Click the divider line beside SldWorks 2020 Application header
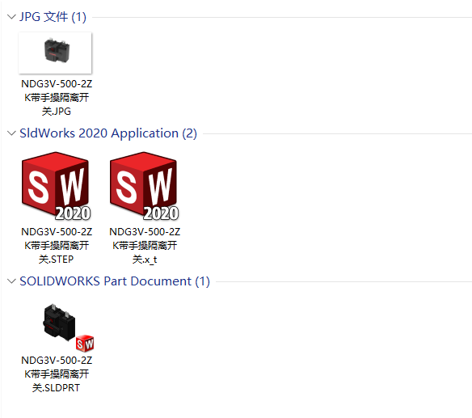 tap(338, 133)
